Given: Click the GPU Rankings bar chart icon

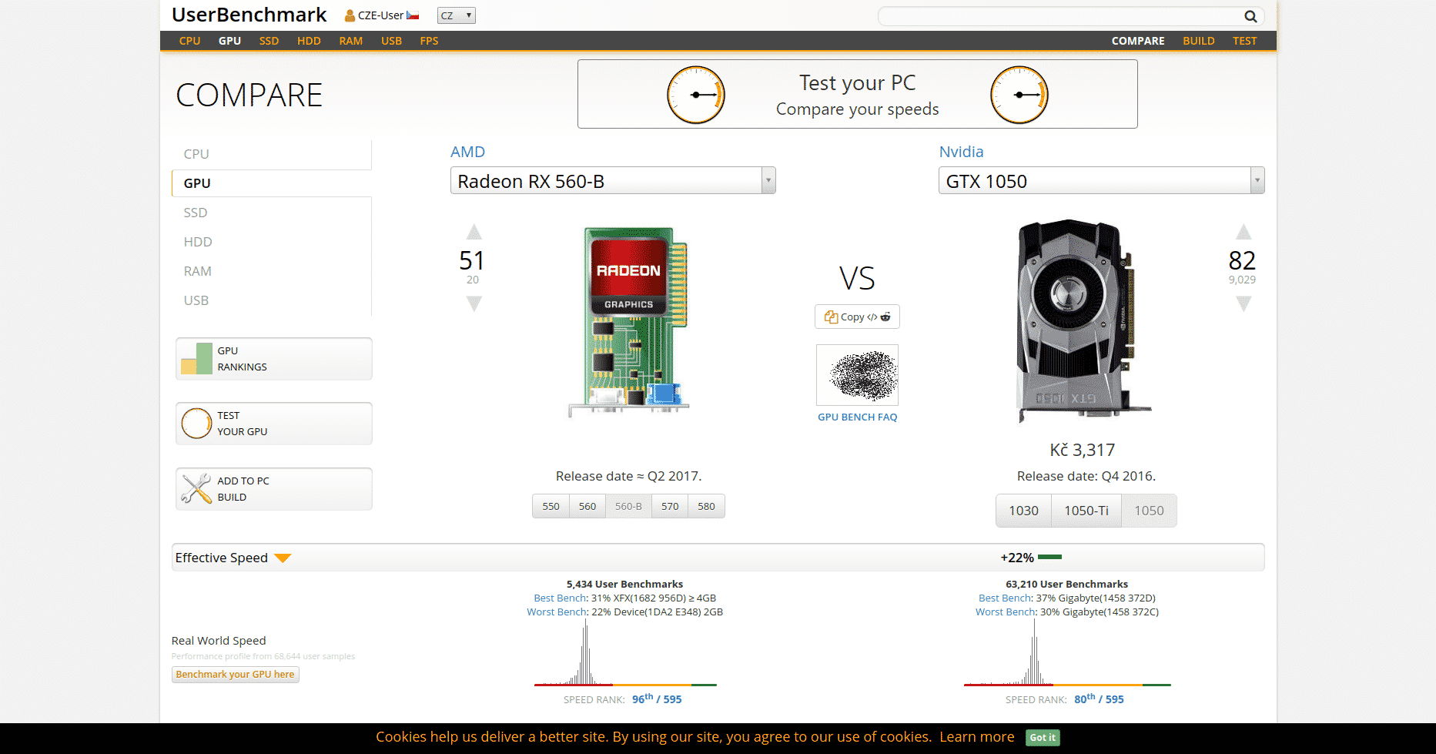Looking at the screenshot, I should [197, 359].
